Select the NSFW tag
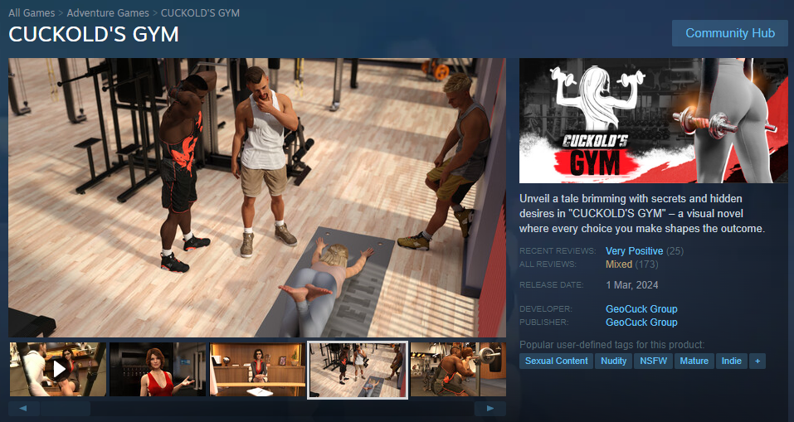Screen dimensions: 794x422 click(653, 361)
